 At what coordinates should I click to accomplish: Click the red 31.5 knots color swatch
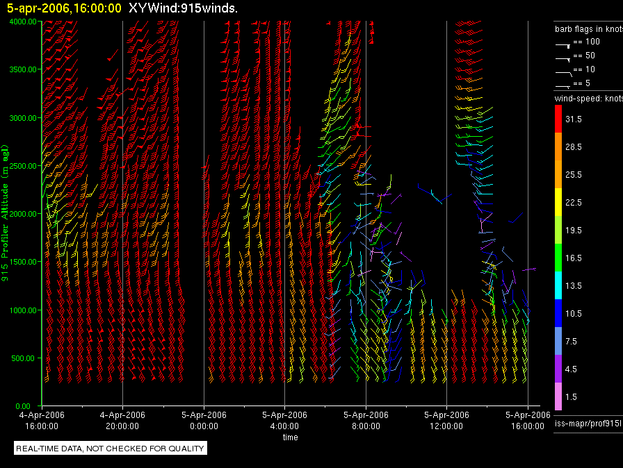click(558, 119)
